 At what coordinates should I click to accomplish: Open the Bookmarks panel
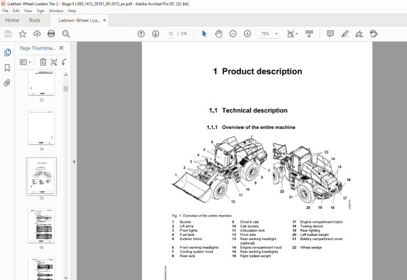coord(7,68)
